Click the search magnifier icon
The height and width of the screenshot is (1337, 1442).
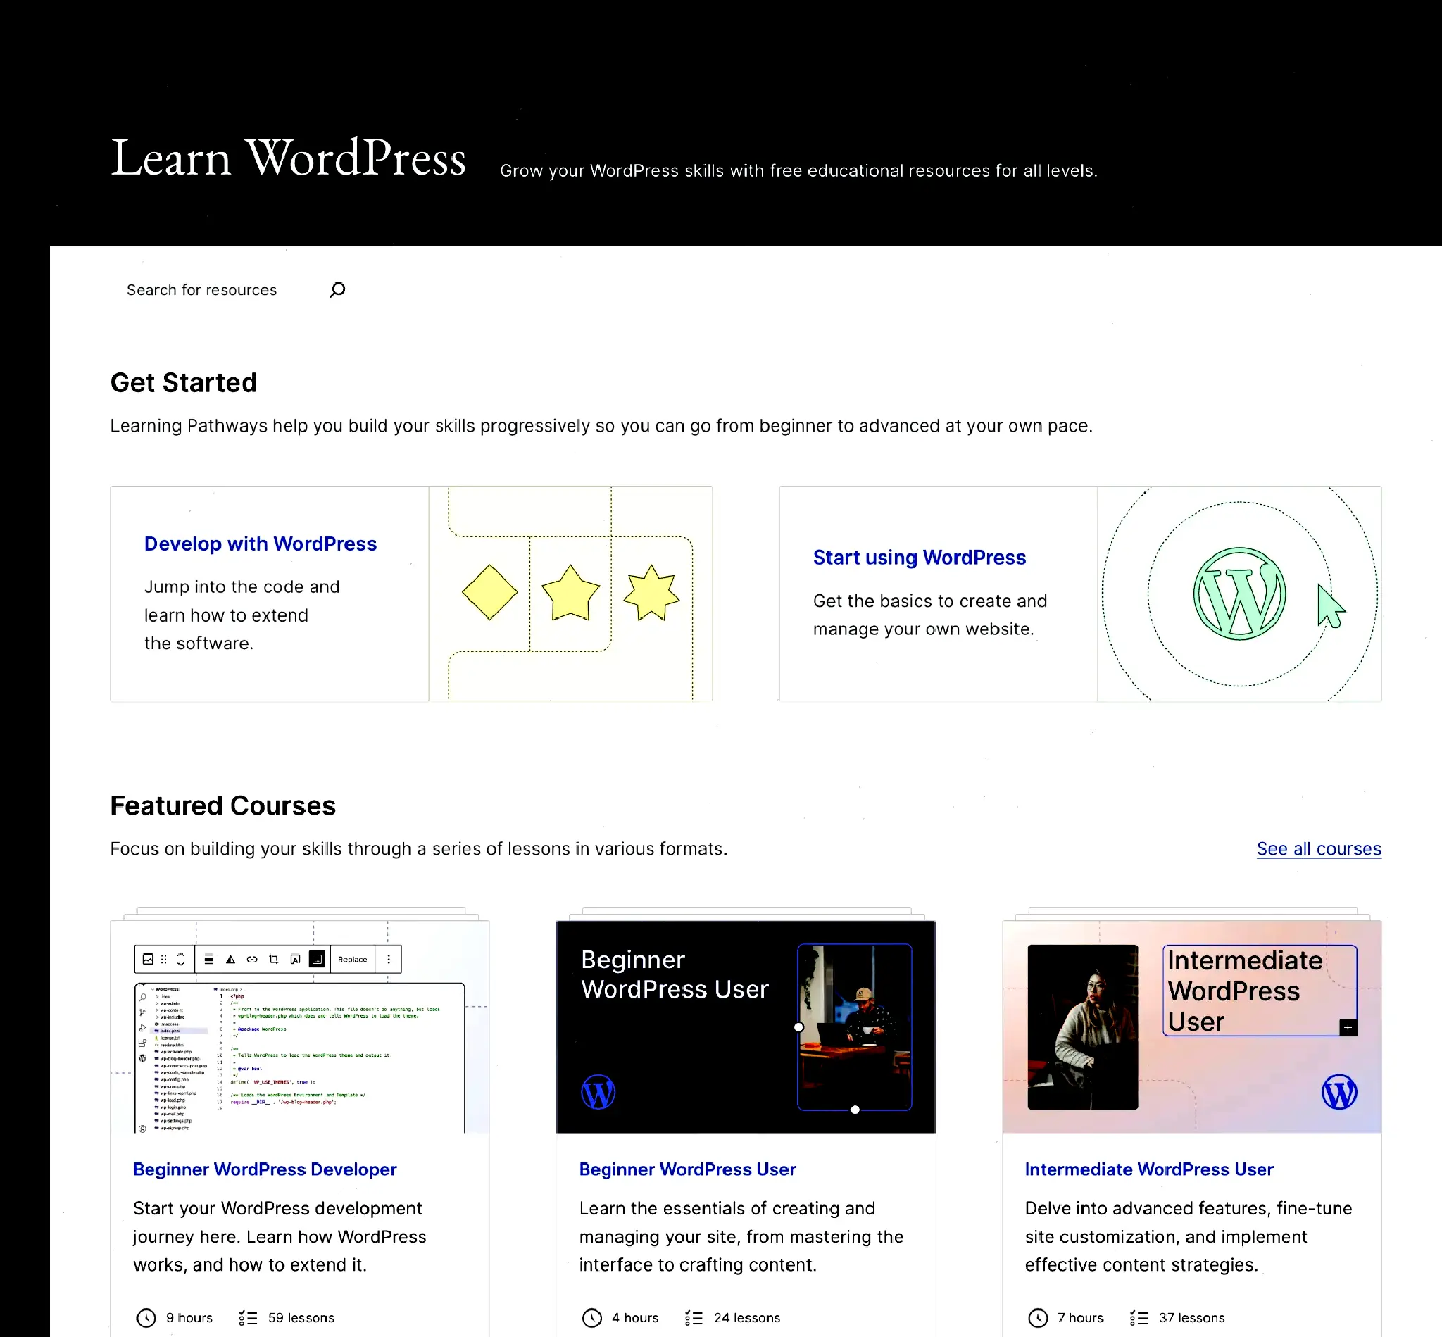coord(337,289)
